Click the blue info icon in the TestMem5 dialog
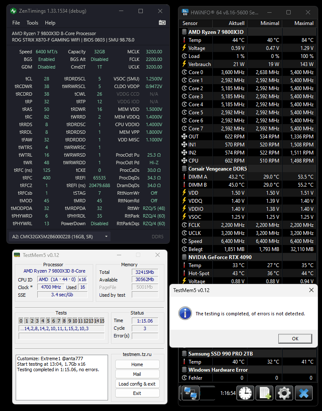The height and width of the screenshot is (411, 322). 185,313
